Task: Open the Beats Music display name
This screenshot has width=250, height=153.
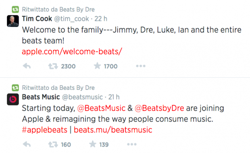Action: (x=41, y=97)
